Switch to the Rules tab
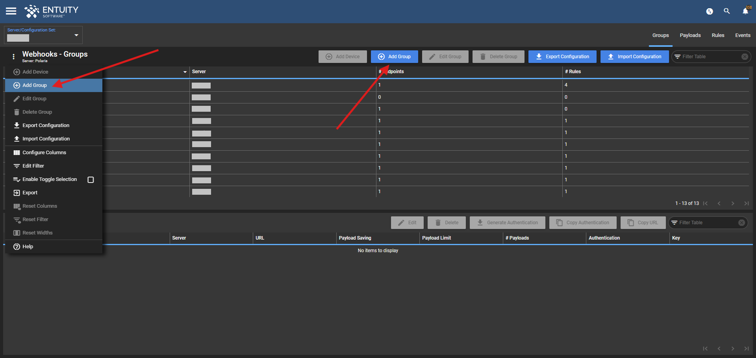This screenshot has width=756, height=358. [x=718, y=35]
